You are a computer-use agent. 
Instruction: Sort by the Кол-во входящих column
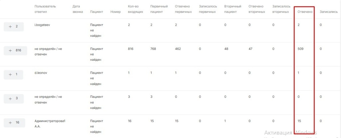[x=135, y=9]
